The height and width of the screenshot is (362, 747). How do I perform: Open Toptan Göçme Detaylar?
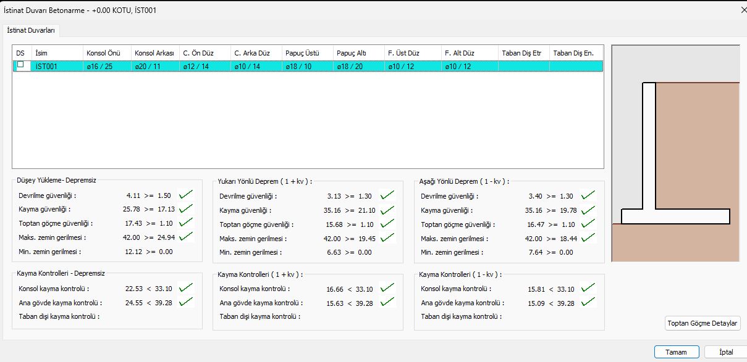tap(702, 323)
